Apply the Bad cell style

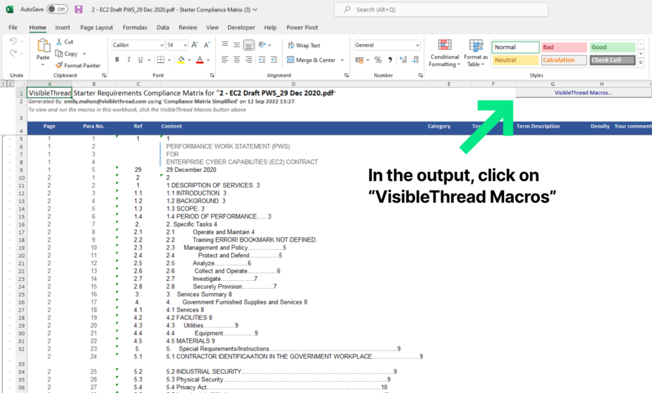(564, 47)
